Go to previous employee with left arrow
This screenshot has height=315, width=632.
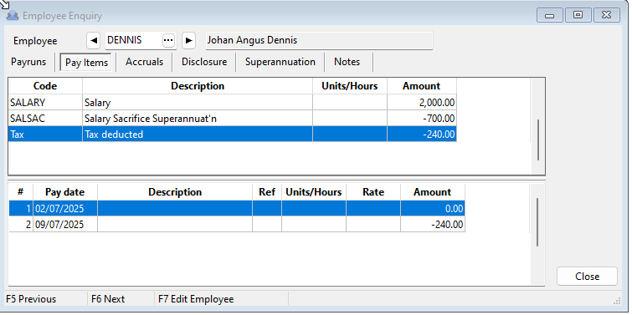[x=94, y=40]
